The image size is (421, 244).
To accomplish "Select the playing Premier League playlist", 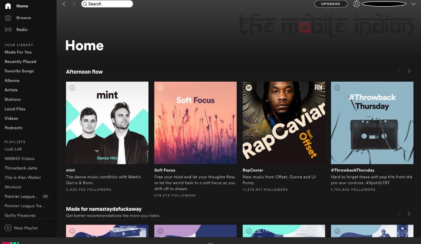I will [x=21, y=197].
